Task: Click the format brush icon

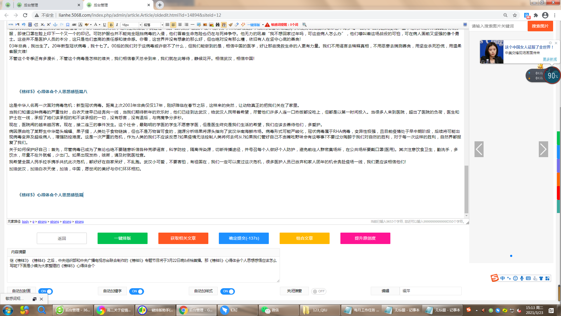Action: [231, 25]
